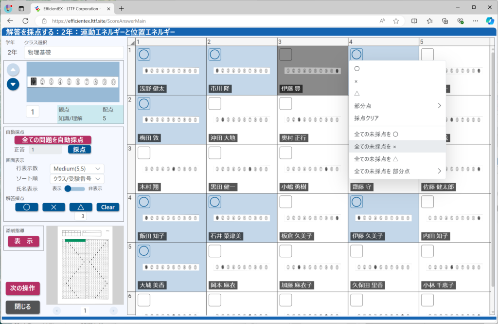The width and height of the screenshot is (498, 324).
Task: Refresh the browser page
Action: tap(25, 21)
